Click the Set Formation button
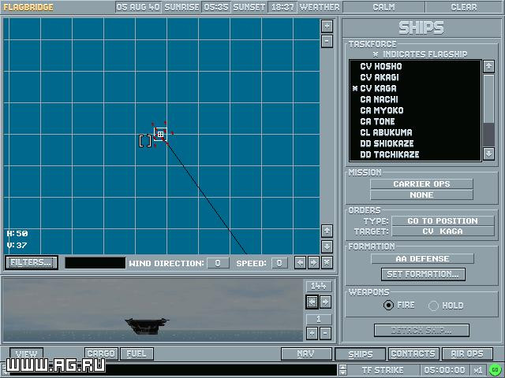 tap(423, 274)
